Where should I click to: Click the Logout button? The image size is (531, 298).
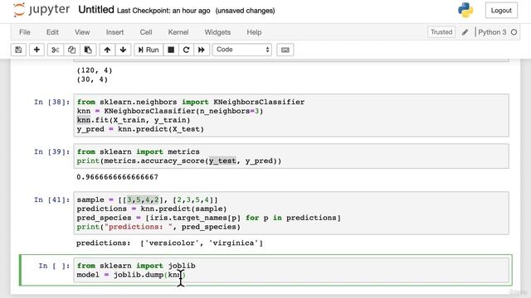click(501, 11)
